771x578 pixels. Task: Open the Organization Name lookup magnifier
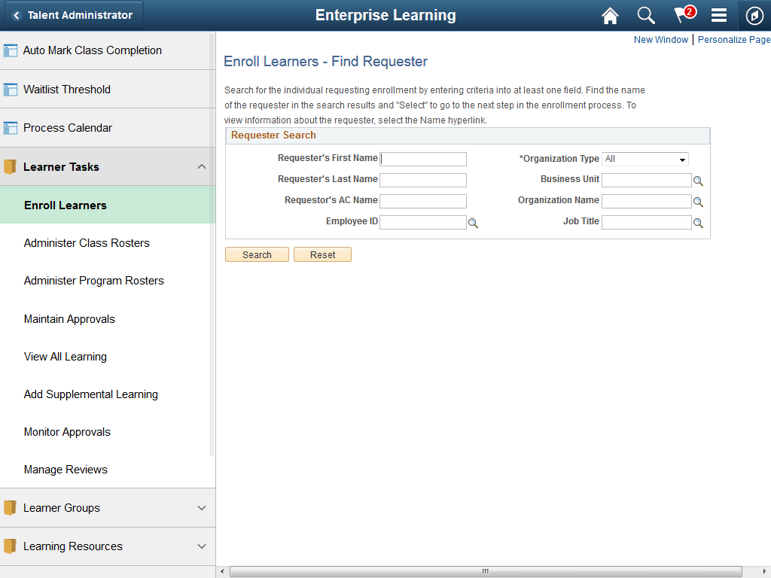pyautogui.click(x=698, y=201)
